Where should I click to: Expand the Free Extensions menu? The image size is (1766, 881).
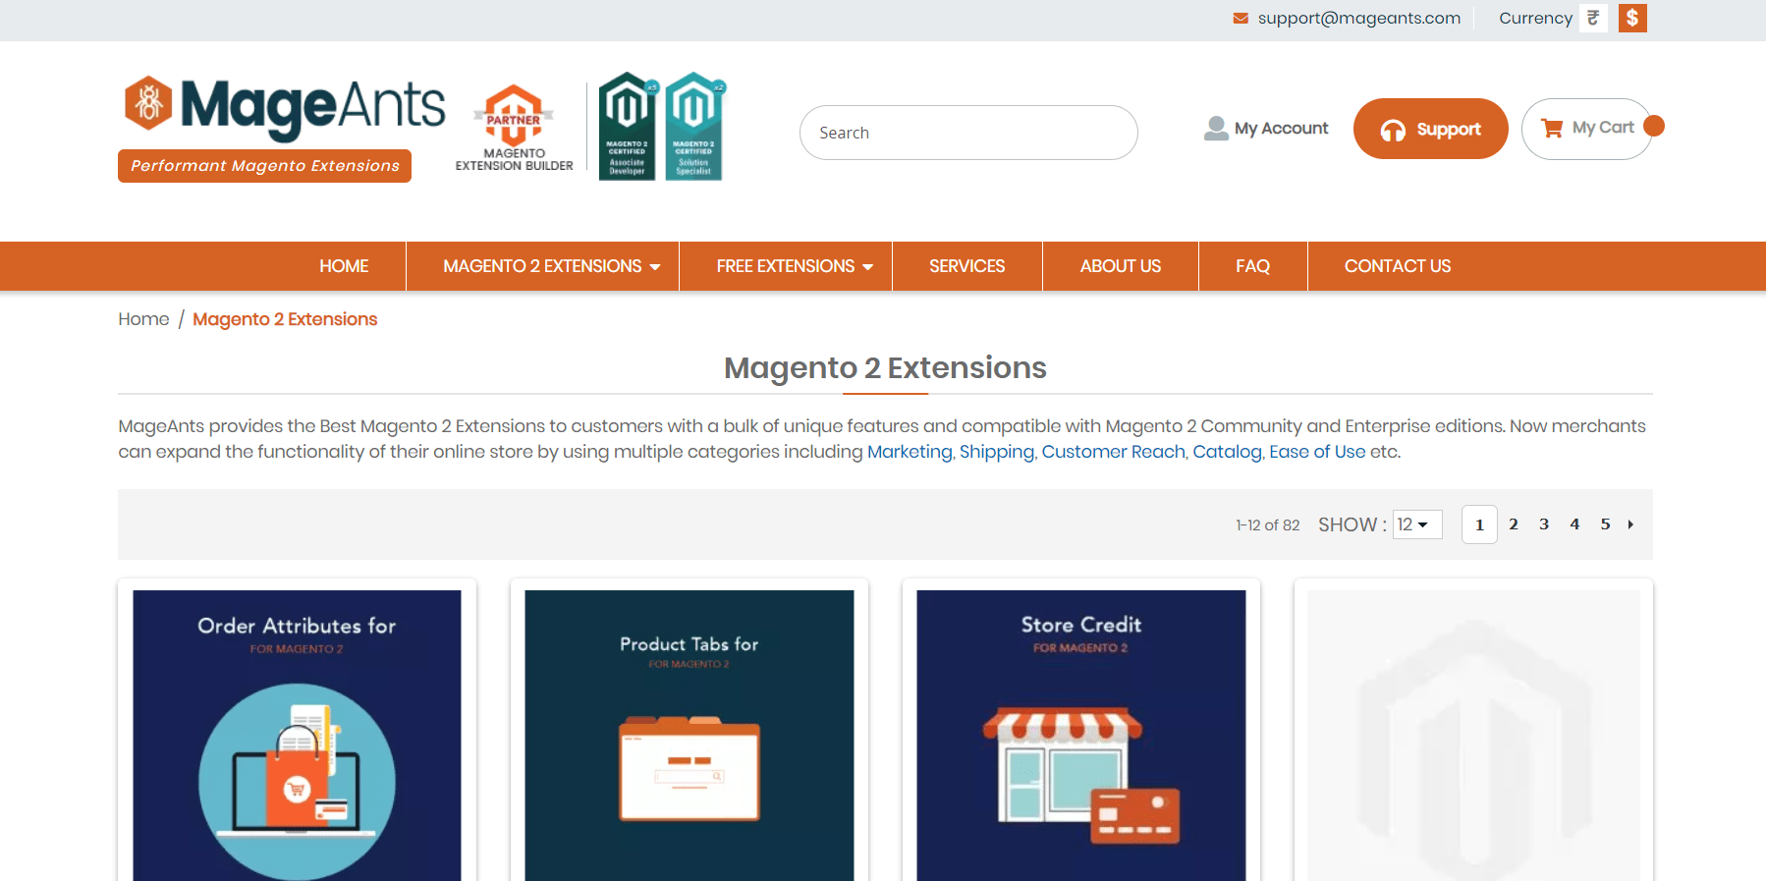click(x=795, y=266)
